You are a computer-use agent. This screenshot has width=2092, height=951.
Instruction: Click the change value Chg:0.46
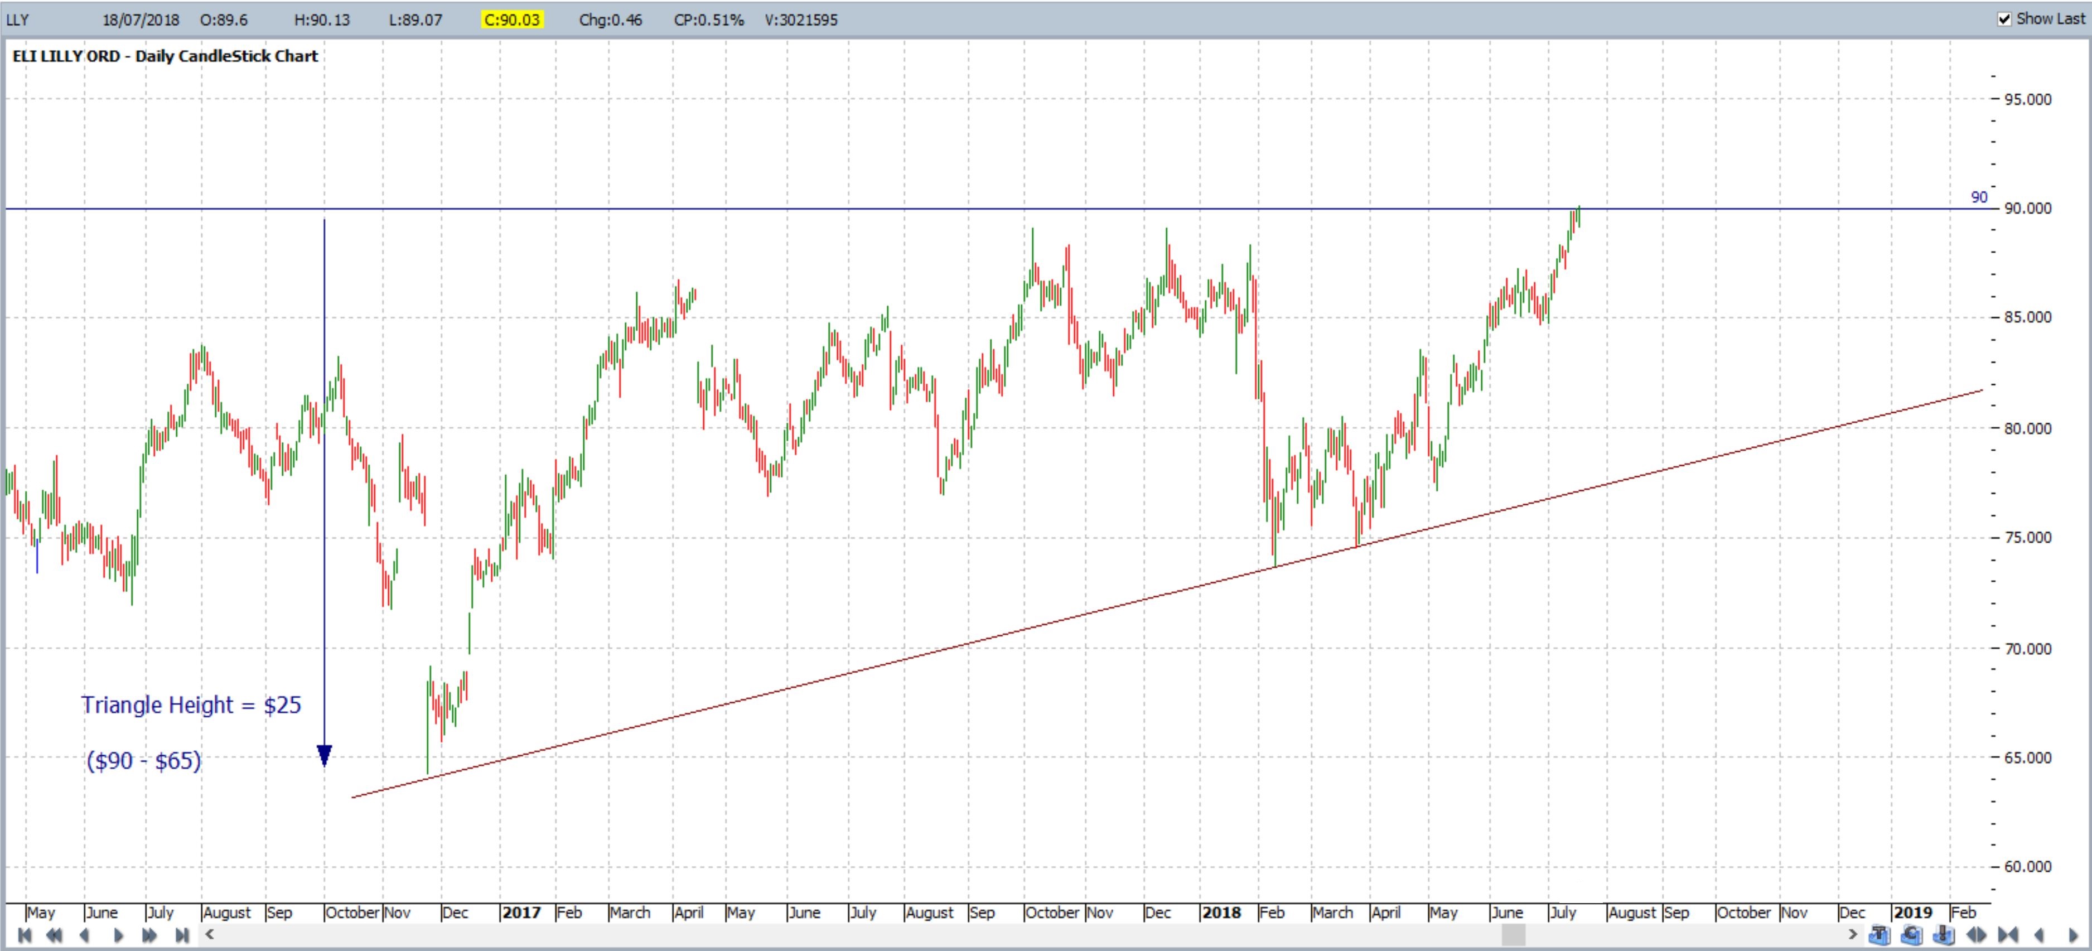click(611, 20)
